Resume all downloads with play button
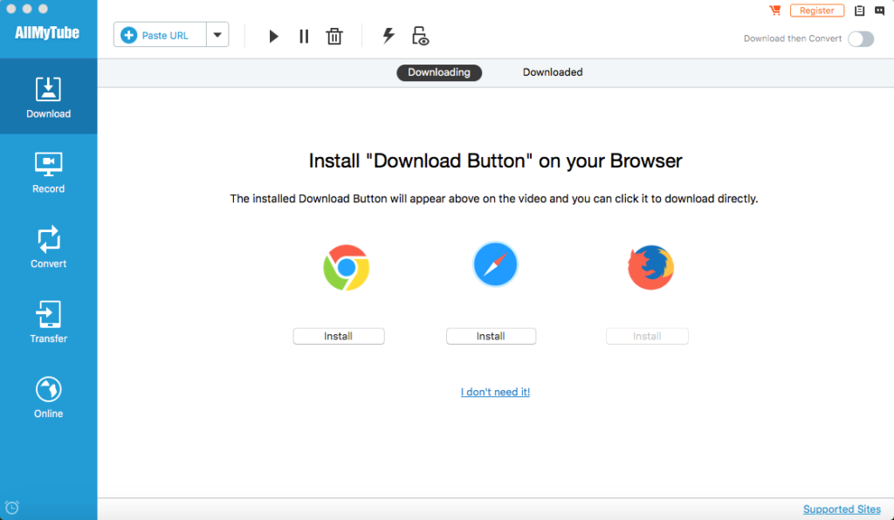 (x=273, y=36)
